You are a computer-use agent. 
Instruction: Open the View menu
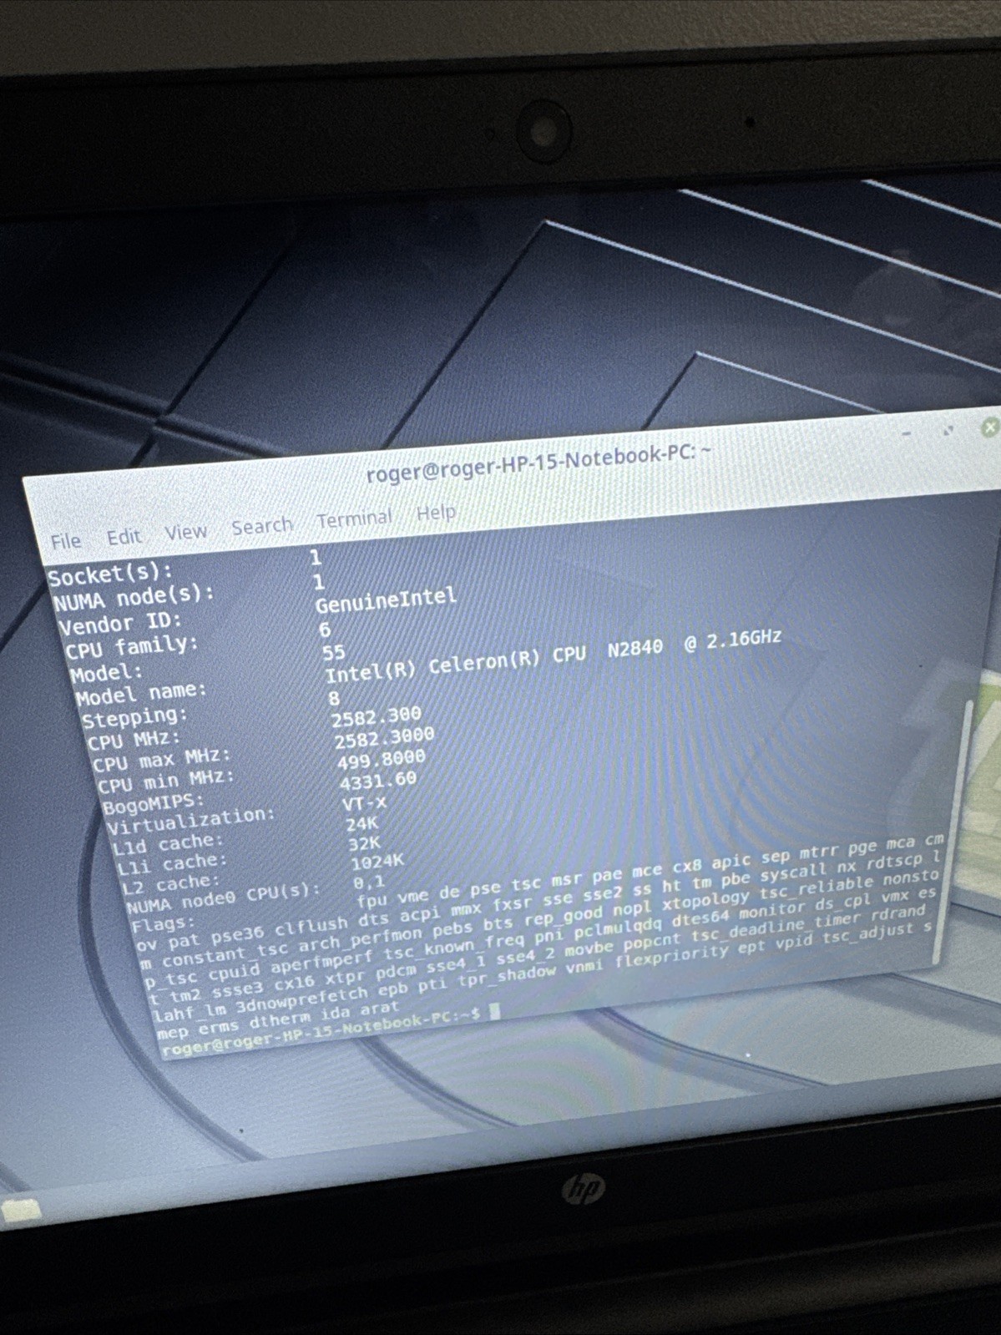[x=185, y=532]
